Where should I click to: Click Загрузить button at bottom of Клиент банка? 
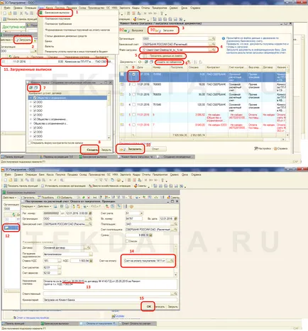[132, 149]
